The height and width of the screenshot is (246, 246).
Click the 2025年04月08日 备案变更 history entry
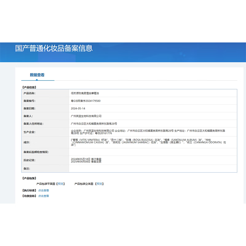tap(86, 162)
